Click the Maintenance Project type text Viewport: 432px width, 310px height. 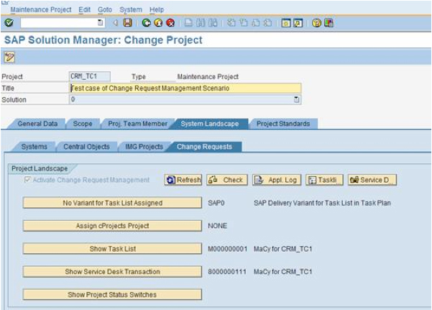click(x=208, y=77)
